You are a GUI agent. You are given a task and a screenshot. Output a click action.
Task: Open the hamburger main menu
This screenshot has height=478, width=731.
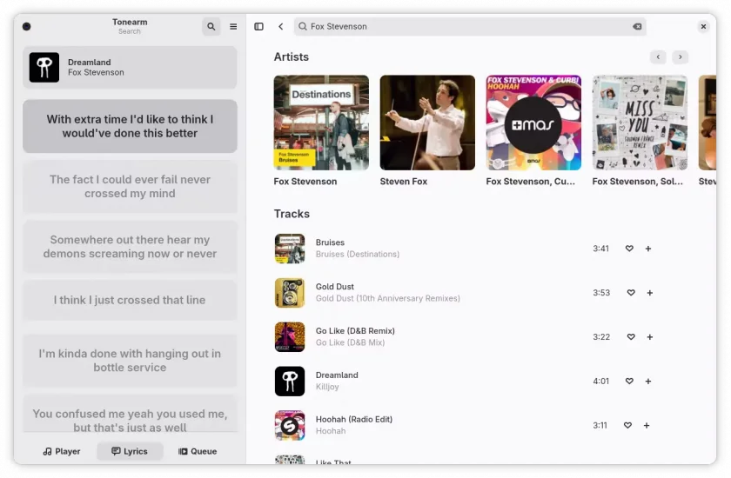click(233, 27)
